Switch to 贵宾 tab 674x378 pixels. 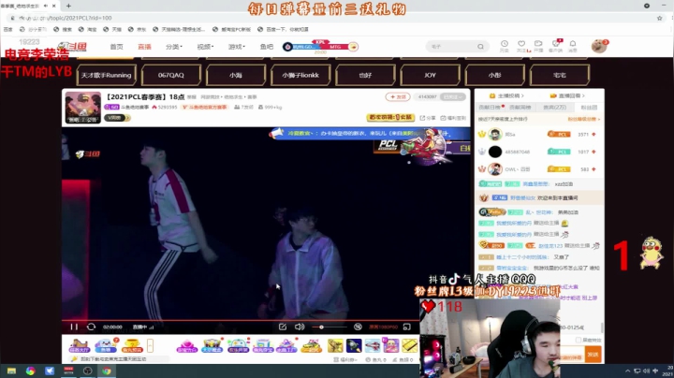pos(555,107)
